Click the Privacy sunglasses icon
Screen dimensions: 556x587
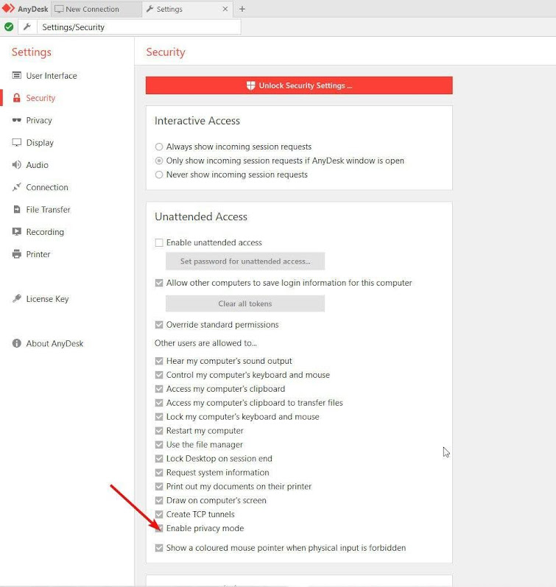pos(16,120)
